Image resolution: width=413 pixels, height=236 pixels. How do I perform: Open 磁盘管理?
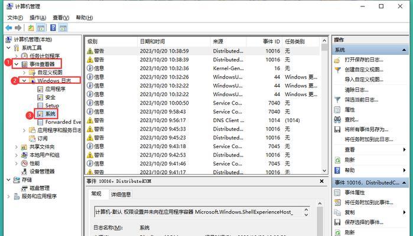pyautogui.click(x=39, y=188)
